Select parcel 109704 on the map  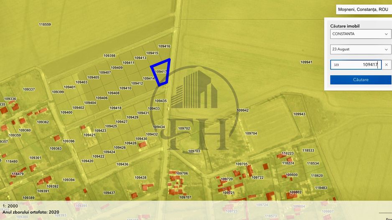(251, 134)
